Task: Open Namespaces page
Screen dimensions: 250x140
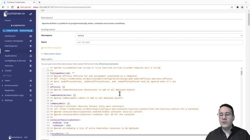Action: pyautogui.click(x=11, y=46)
